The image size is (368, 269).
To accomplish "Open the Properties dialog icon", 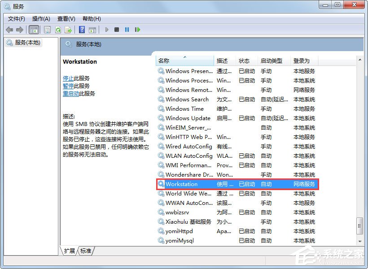I will [x=47, y=30].
